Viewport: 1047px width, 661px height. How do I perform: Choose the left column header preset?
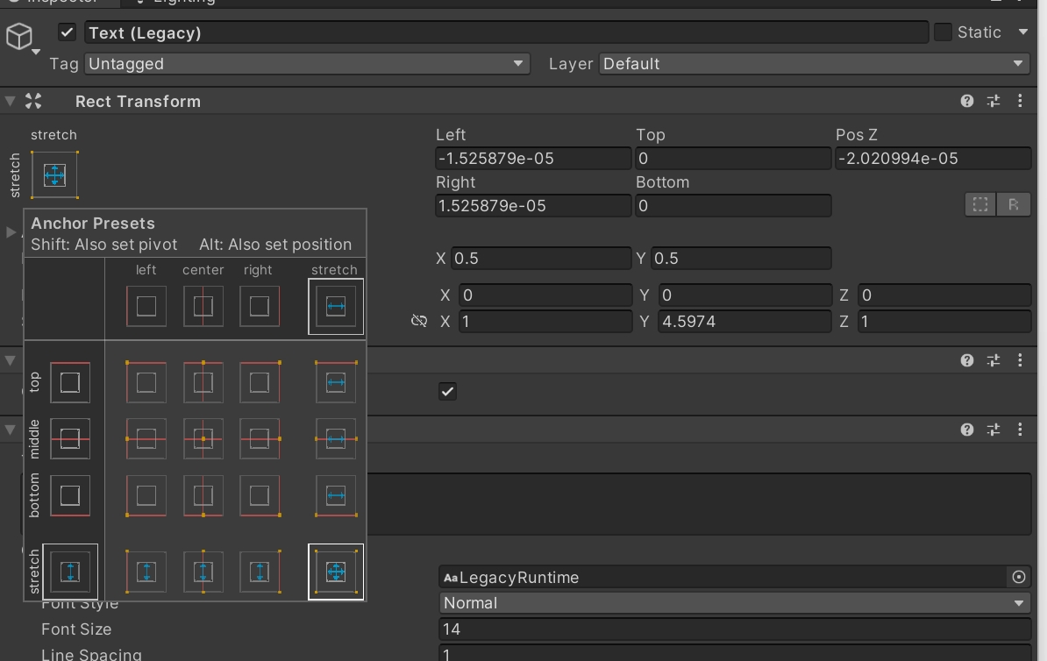(146, 307)
